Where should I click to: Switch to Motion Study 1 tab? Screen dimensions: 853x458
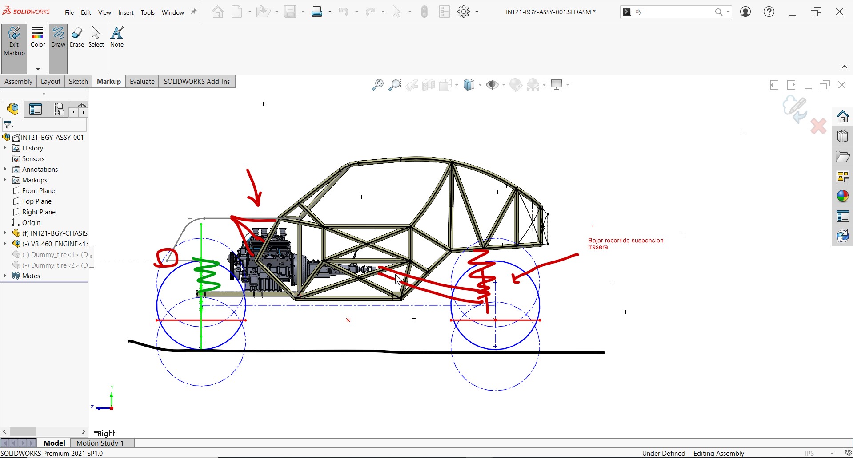(x=100, y=443)
